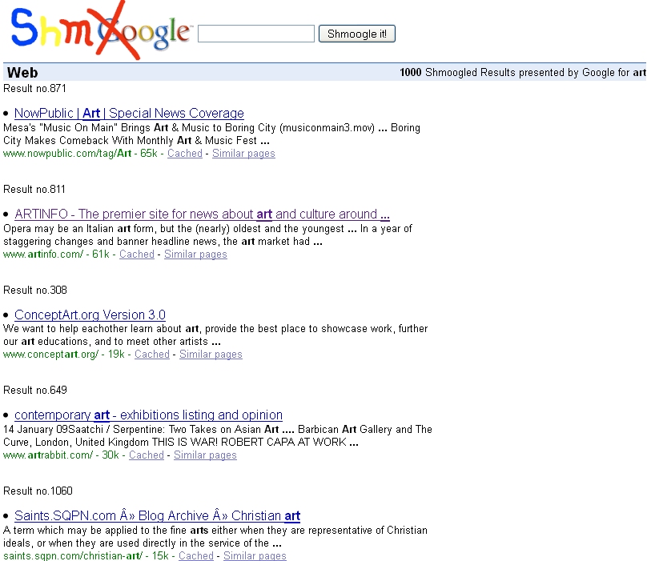
Task: Open ConceptArt.org Version 3.0 link
Action: (90, 315)
